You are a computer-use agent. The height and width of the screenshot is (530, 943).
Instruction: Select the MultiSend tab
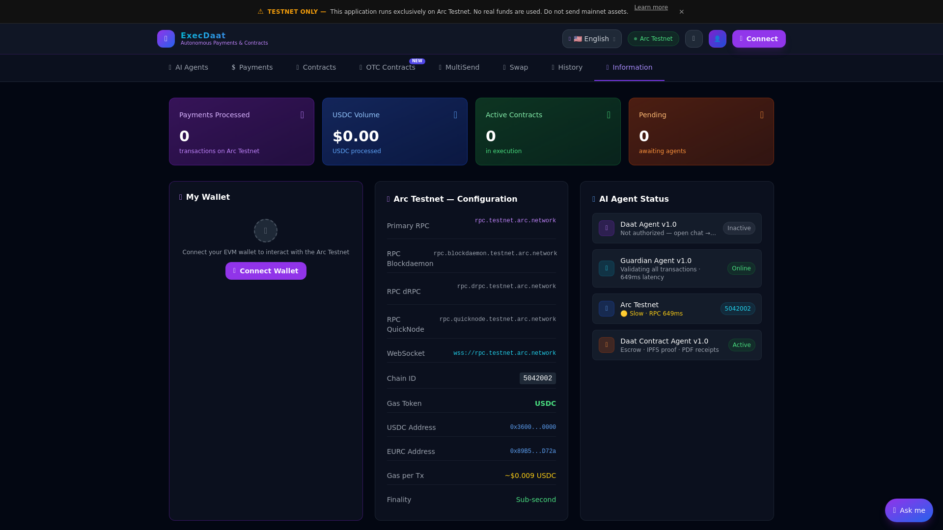pyautogui.click(x=459, y=67)
